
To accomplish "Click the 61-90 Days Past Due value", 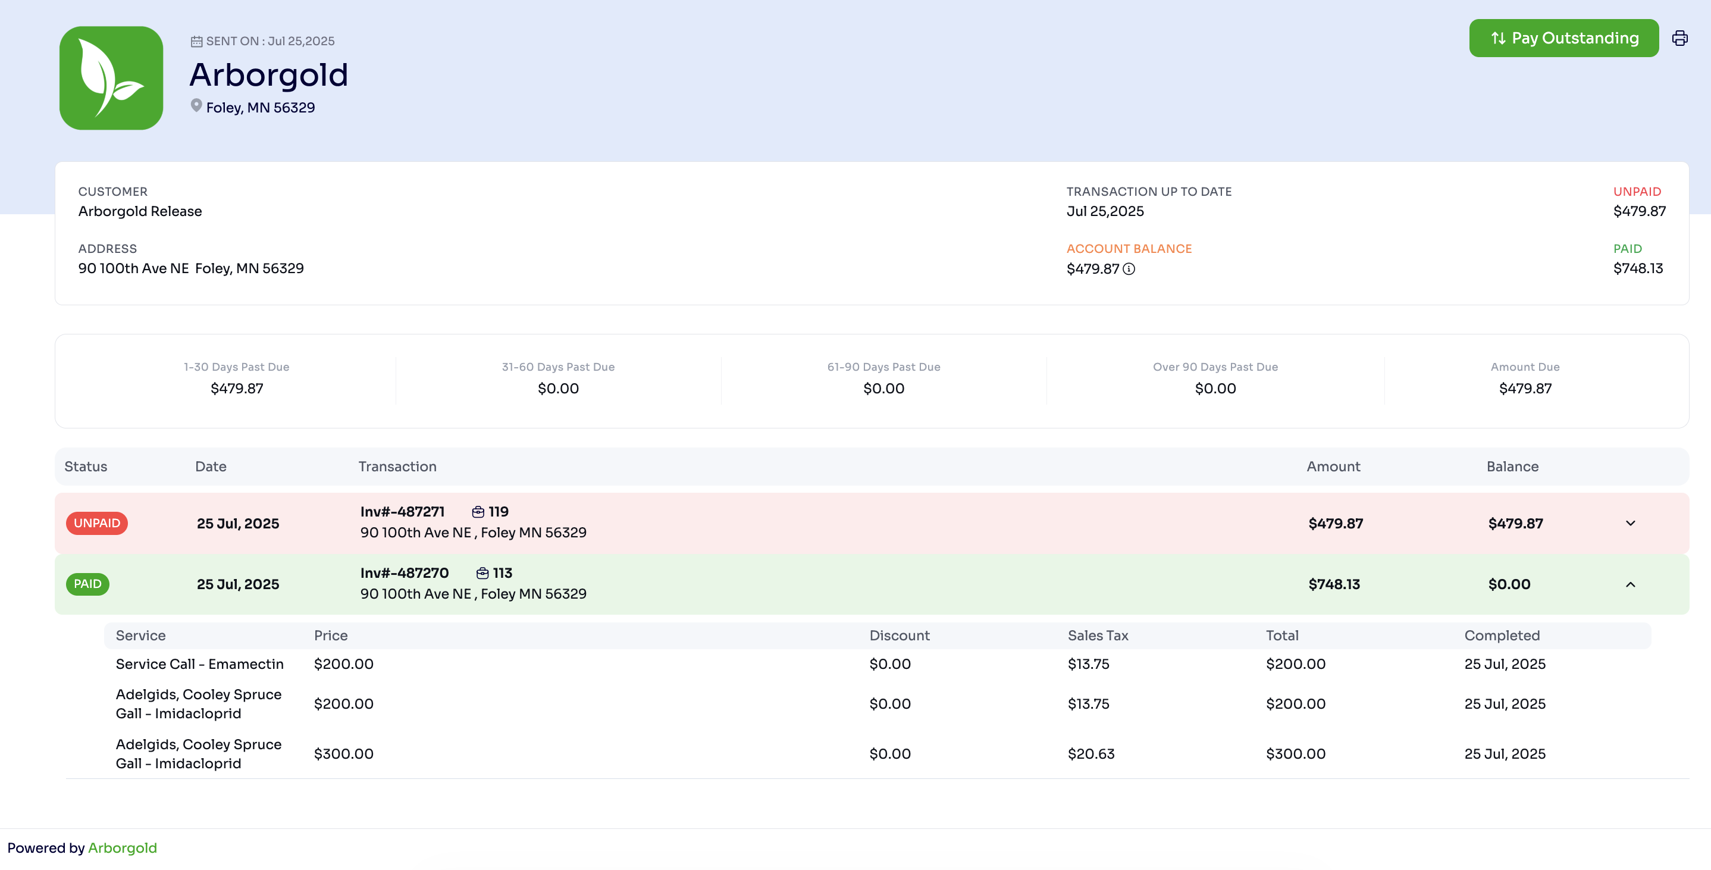I will (884, 388).
